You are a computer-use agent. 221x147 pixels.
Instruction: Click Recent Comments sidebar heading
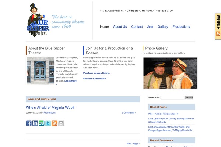click(172, 140)
